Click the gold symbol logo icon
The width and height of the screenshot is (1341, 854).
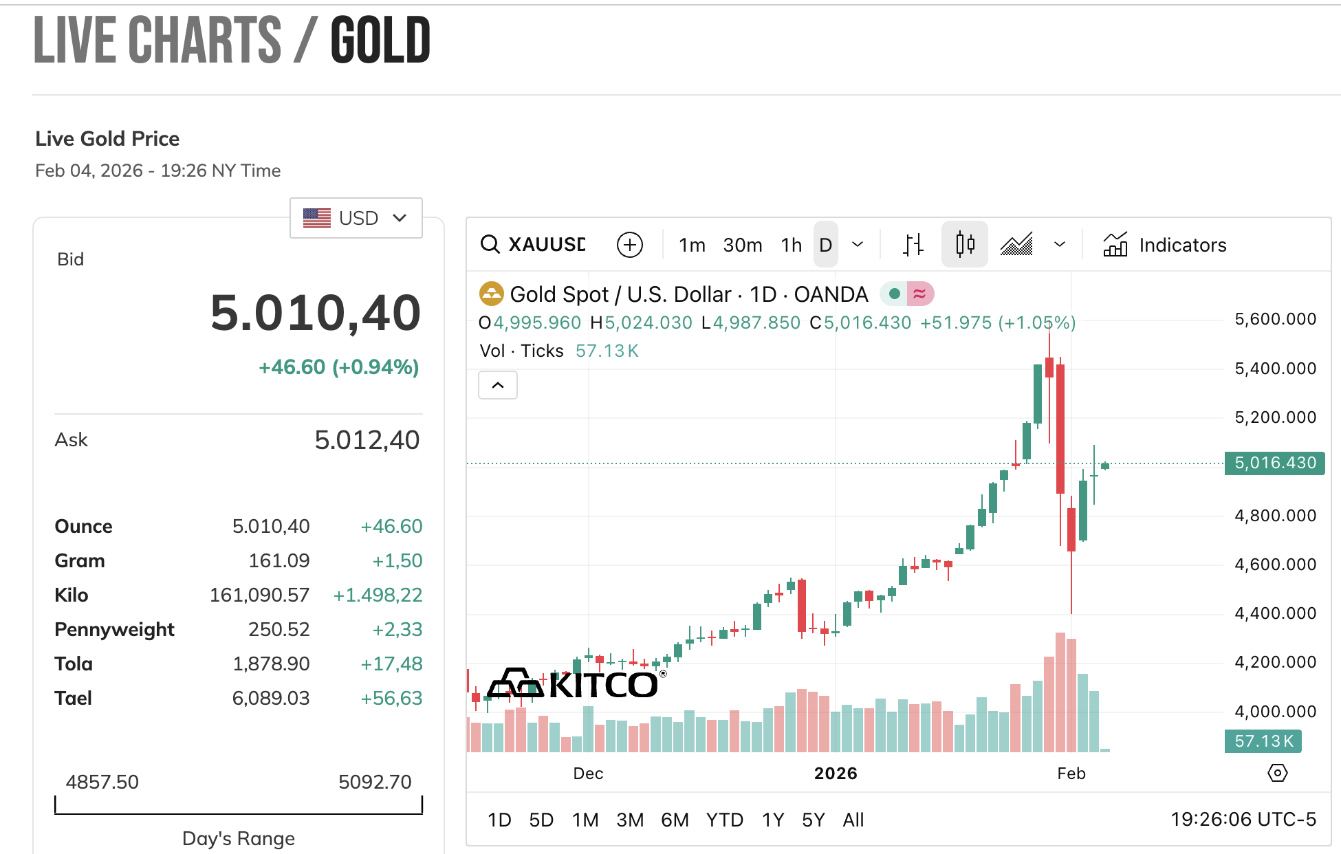[491, 294]
